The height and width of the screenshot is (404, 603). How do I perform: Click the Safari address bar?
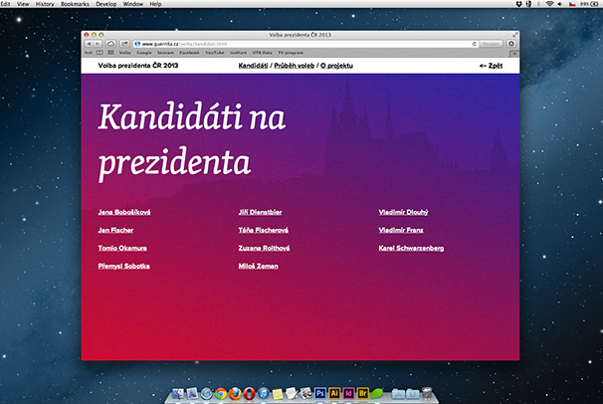[x=299, y=44]
